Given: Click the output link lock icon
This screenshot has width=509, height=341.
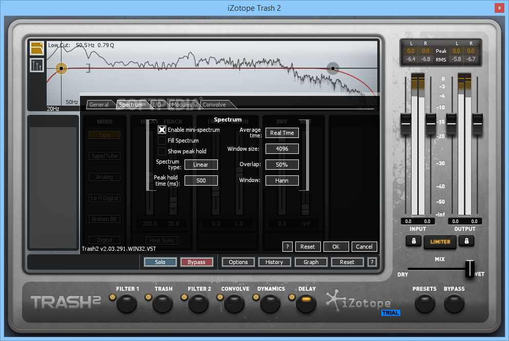Looking at the screenshot, I should pyautogui.click(x=466, y=241).
